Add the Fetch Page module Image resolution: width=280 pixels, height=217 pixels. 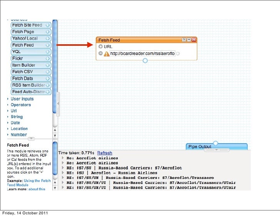click(x=48, y=32)
